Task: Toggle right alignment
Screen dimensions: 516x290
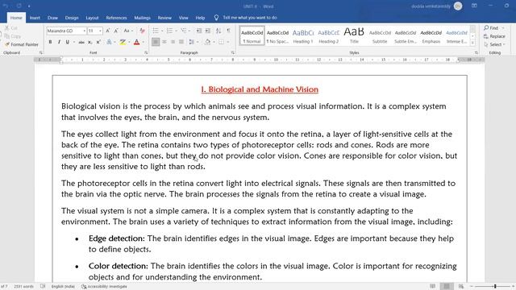Action: pos(173,42)
